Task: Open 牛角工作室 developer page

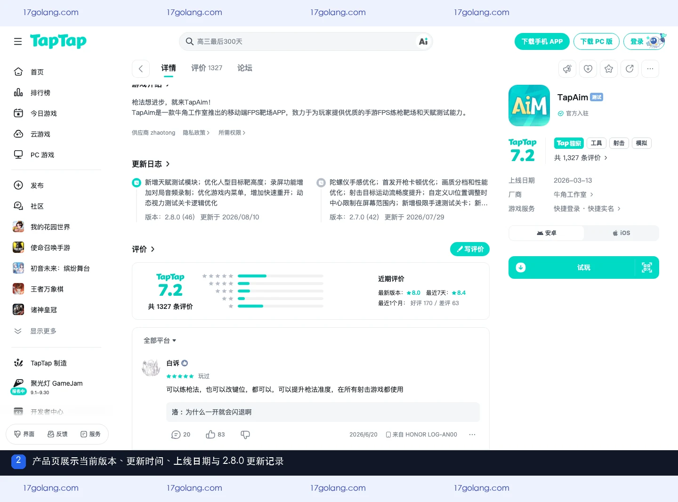Action: [573, 194]
